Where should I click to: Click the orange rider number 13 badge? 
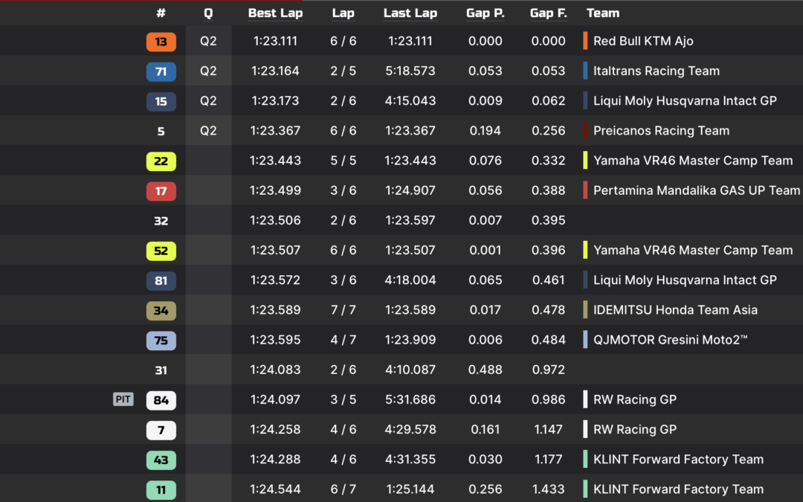(161, 42)
